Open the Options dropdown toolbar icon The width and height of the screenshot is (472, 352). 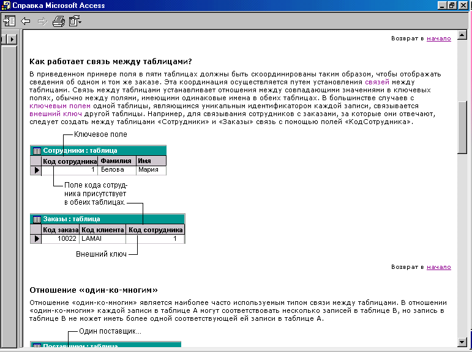(x=75, y=21)
